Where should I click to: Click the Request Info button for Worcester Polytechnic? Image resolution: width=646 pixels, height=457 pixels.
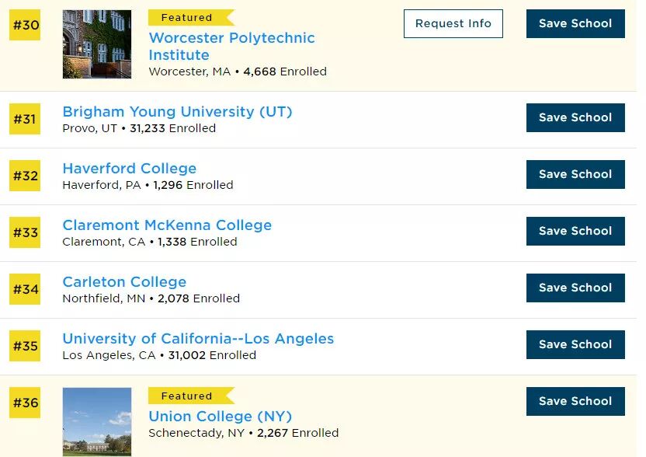453,23
